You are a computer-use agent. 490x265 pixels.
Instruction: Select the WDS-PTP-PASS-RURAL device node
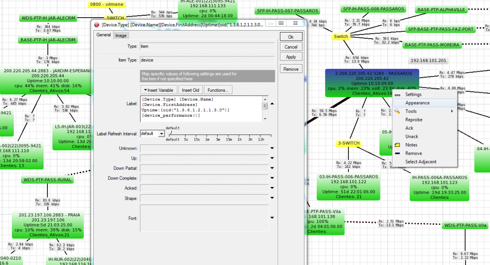[47, 180]
